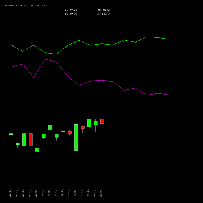Select the close value C: 17.80
This screenshot has width=203, height=203.
tap(71, 11)
